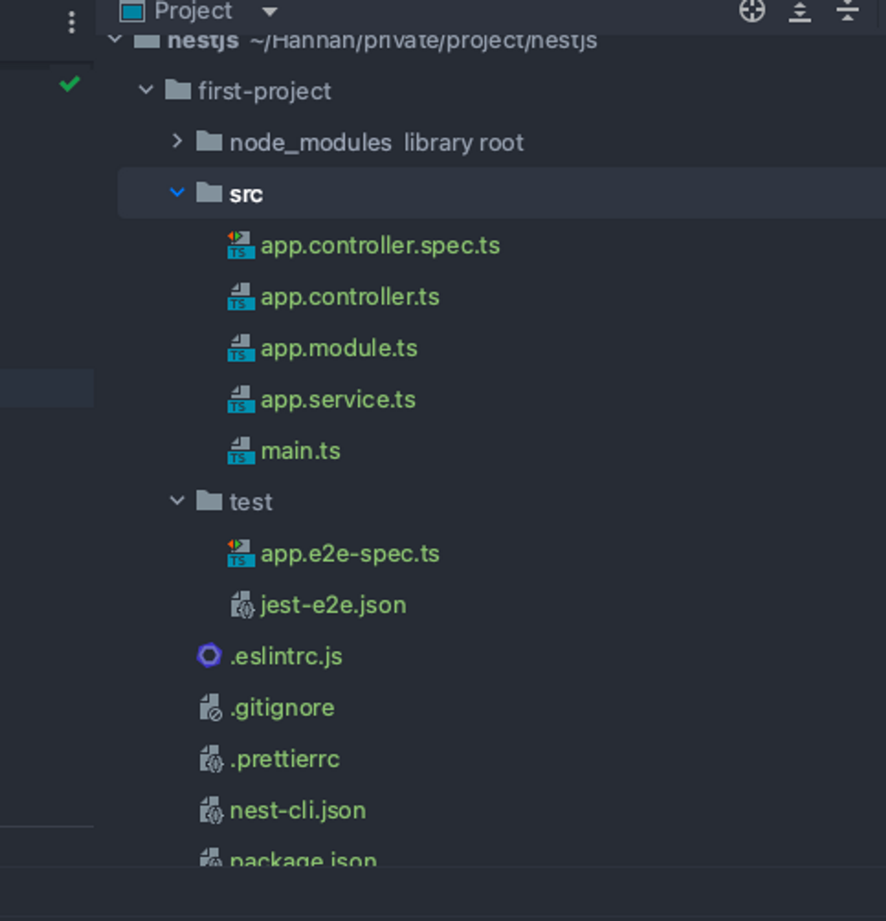Open the Project view dropdown arrow
Screen dimensions: 886x921
pos(270,12)
